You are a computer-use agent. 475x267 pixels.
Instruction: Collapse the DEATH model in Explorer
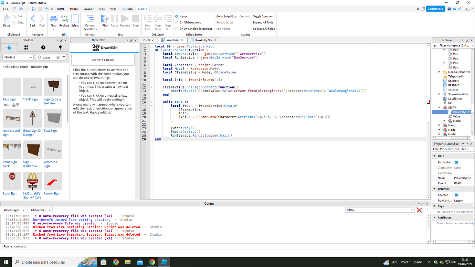point(440,107)
